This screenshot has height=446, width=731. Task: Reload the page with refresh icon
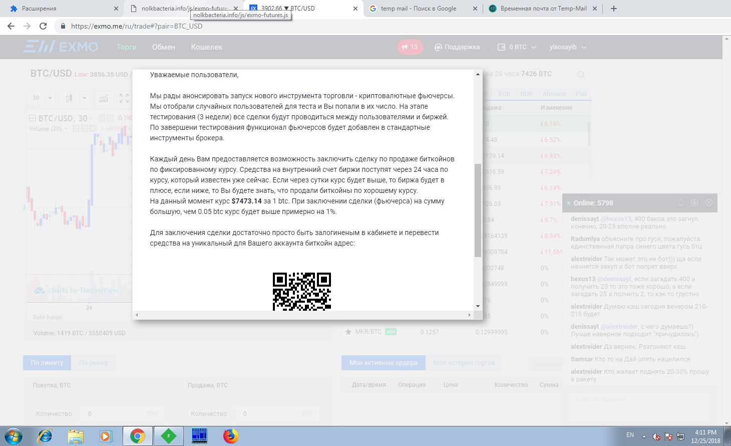tap(43, 26)
